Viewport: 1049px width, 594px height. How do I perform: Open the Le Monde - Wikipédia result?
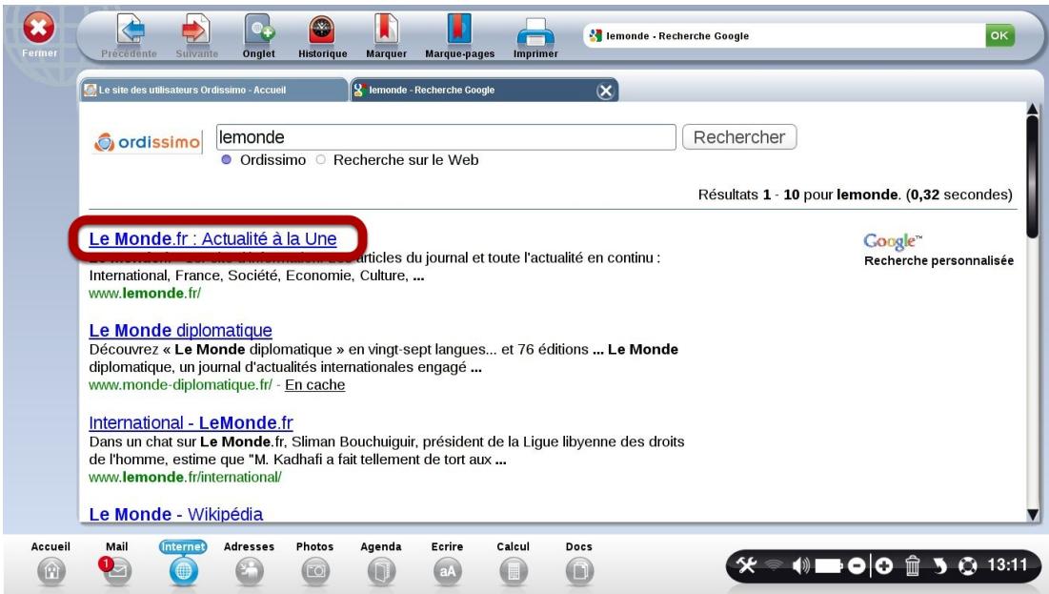click(176, 514)
